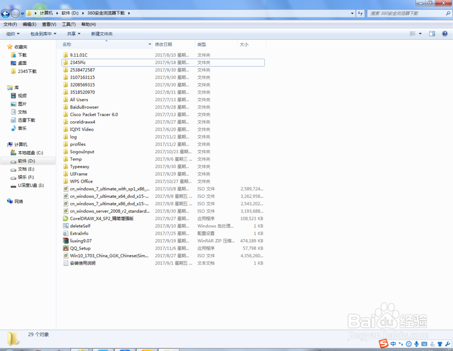Select the BaiduBrowser folder icon
Image resolution: width=453 pixels, height=351 pixels.
[66, 107]
